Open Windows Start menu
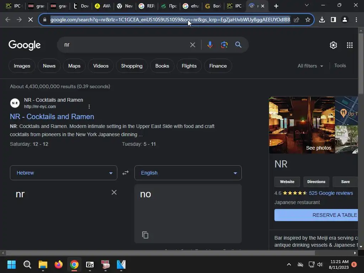The width and height of the screenshot is (364, 273). 11,264
